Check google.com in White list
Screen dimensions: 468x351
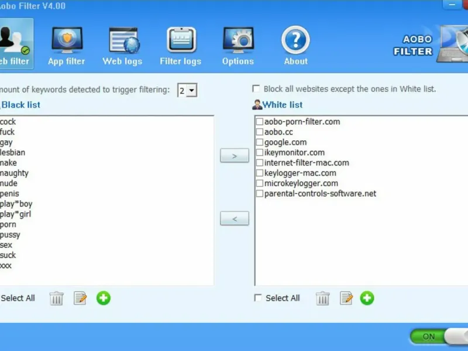pyautogui.click(x=260, y=142)
